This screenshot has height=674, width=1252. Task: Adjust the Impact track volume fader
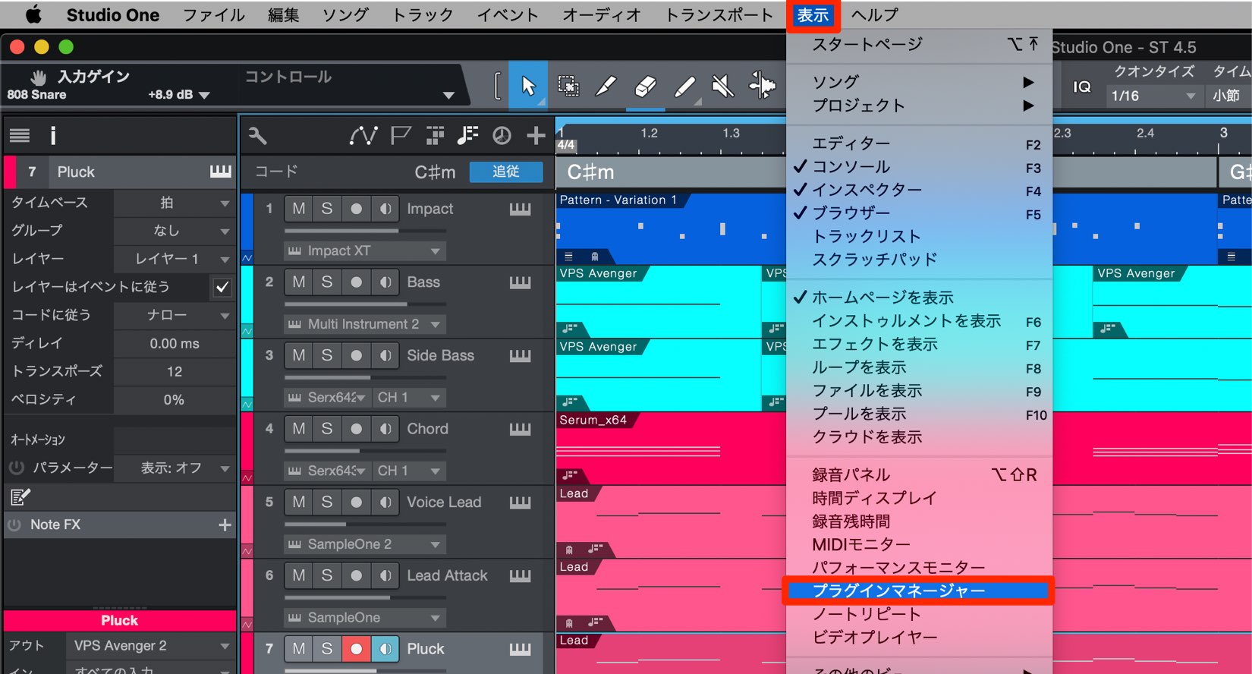(x=365, y=230)
